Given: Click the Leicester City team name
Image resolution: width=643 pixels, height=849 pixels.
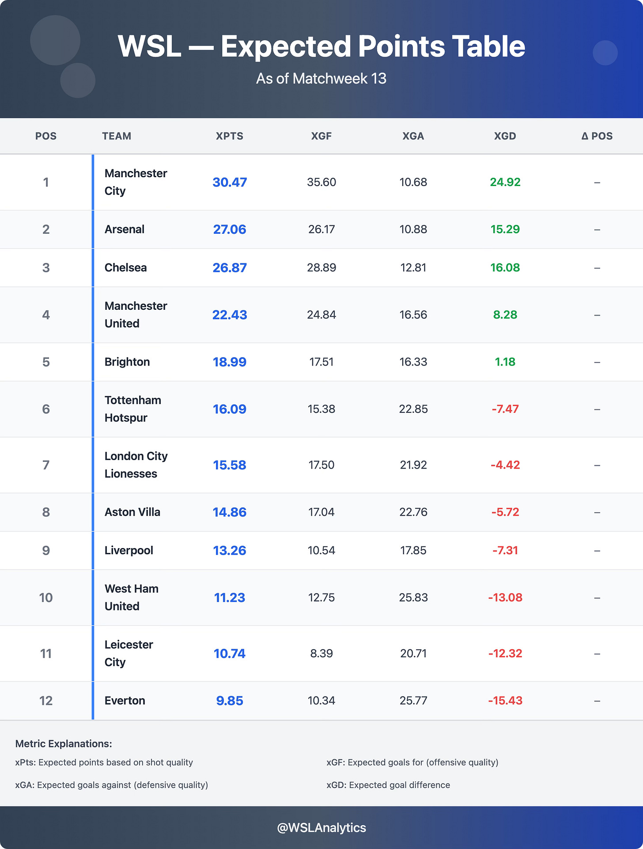Looking at the screenshot, I should click(129, 653).
